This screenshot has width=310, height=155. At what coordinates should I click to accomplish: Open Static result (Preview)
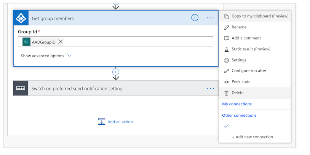251,49
